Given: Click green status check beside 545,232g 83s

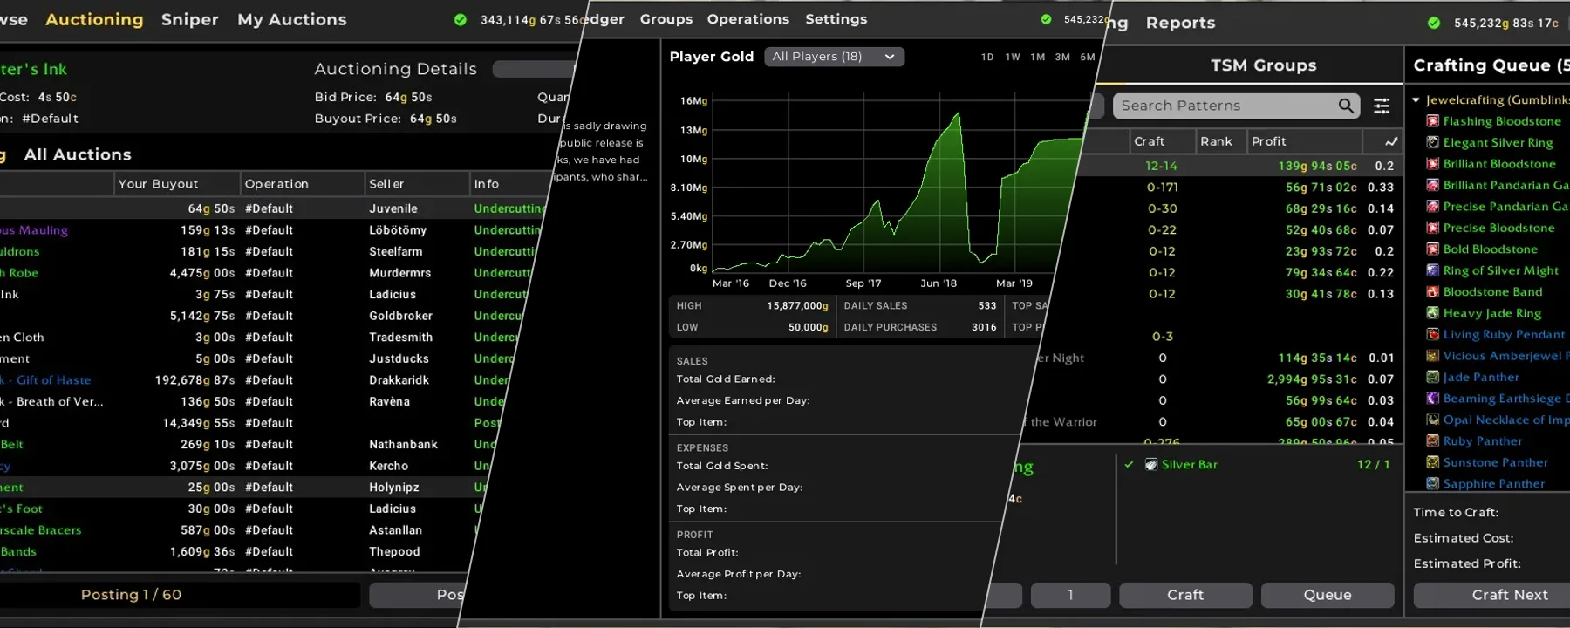Looking at the screenshot, I should click(1434, 24).
